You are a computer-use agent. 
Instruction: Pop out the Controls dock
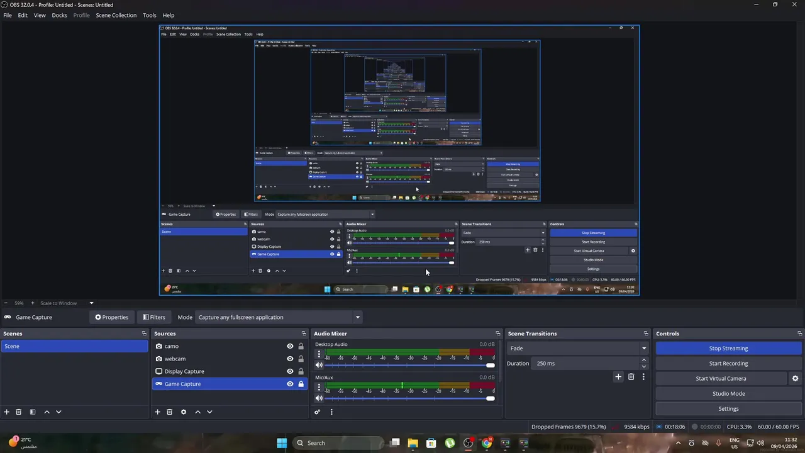pyautogui.click(x=800, y=333)
